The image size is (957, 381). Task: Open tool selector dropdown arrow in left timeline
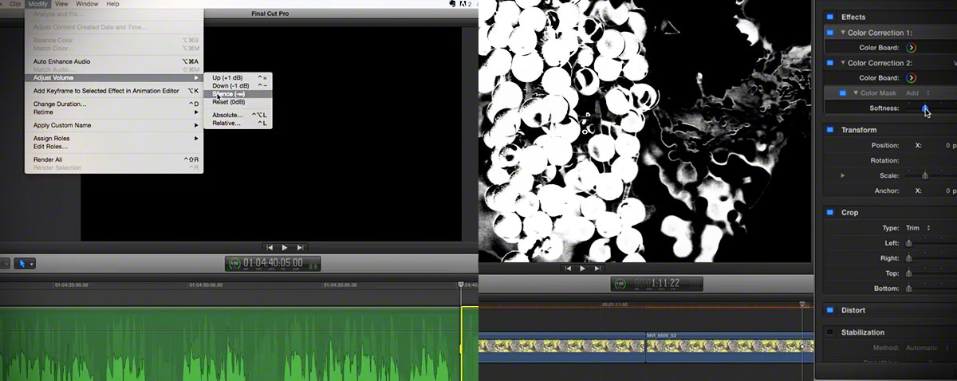point(31,264)
